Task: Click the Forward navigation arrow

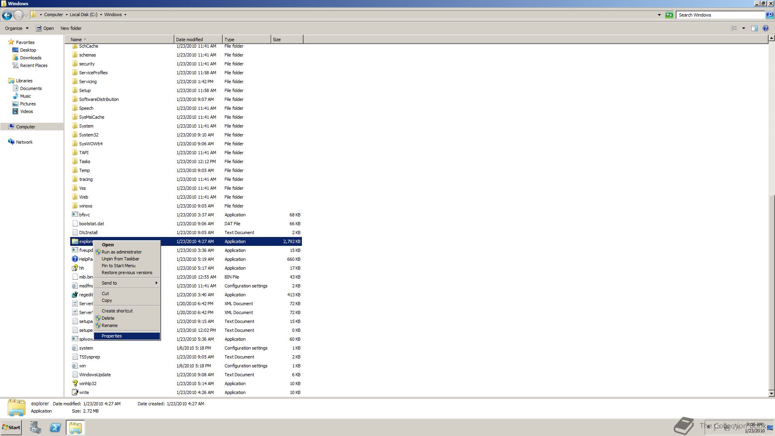Action: 18,15
